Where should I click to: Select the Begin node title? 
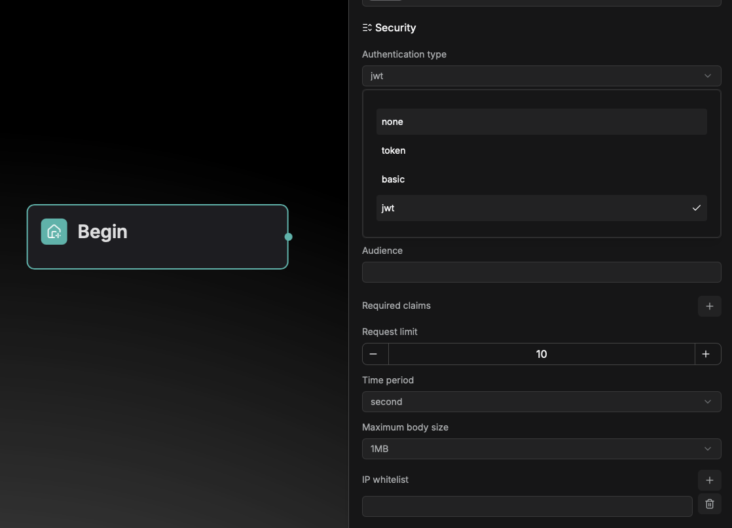pos(103,232)
